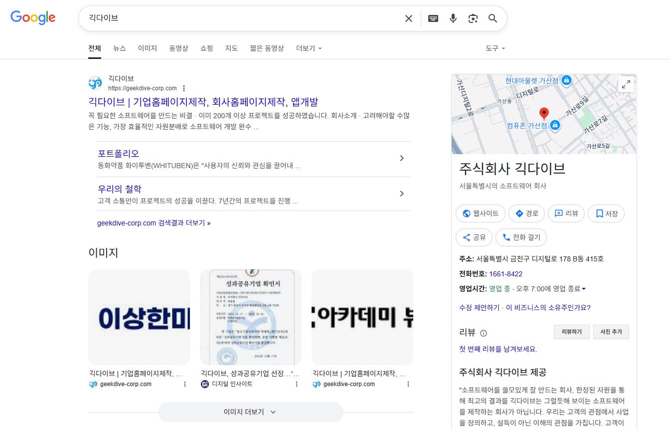Click phone number 1661-8422 link
Viewport: 670px width, 430px height.
(505, 274)
